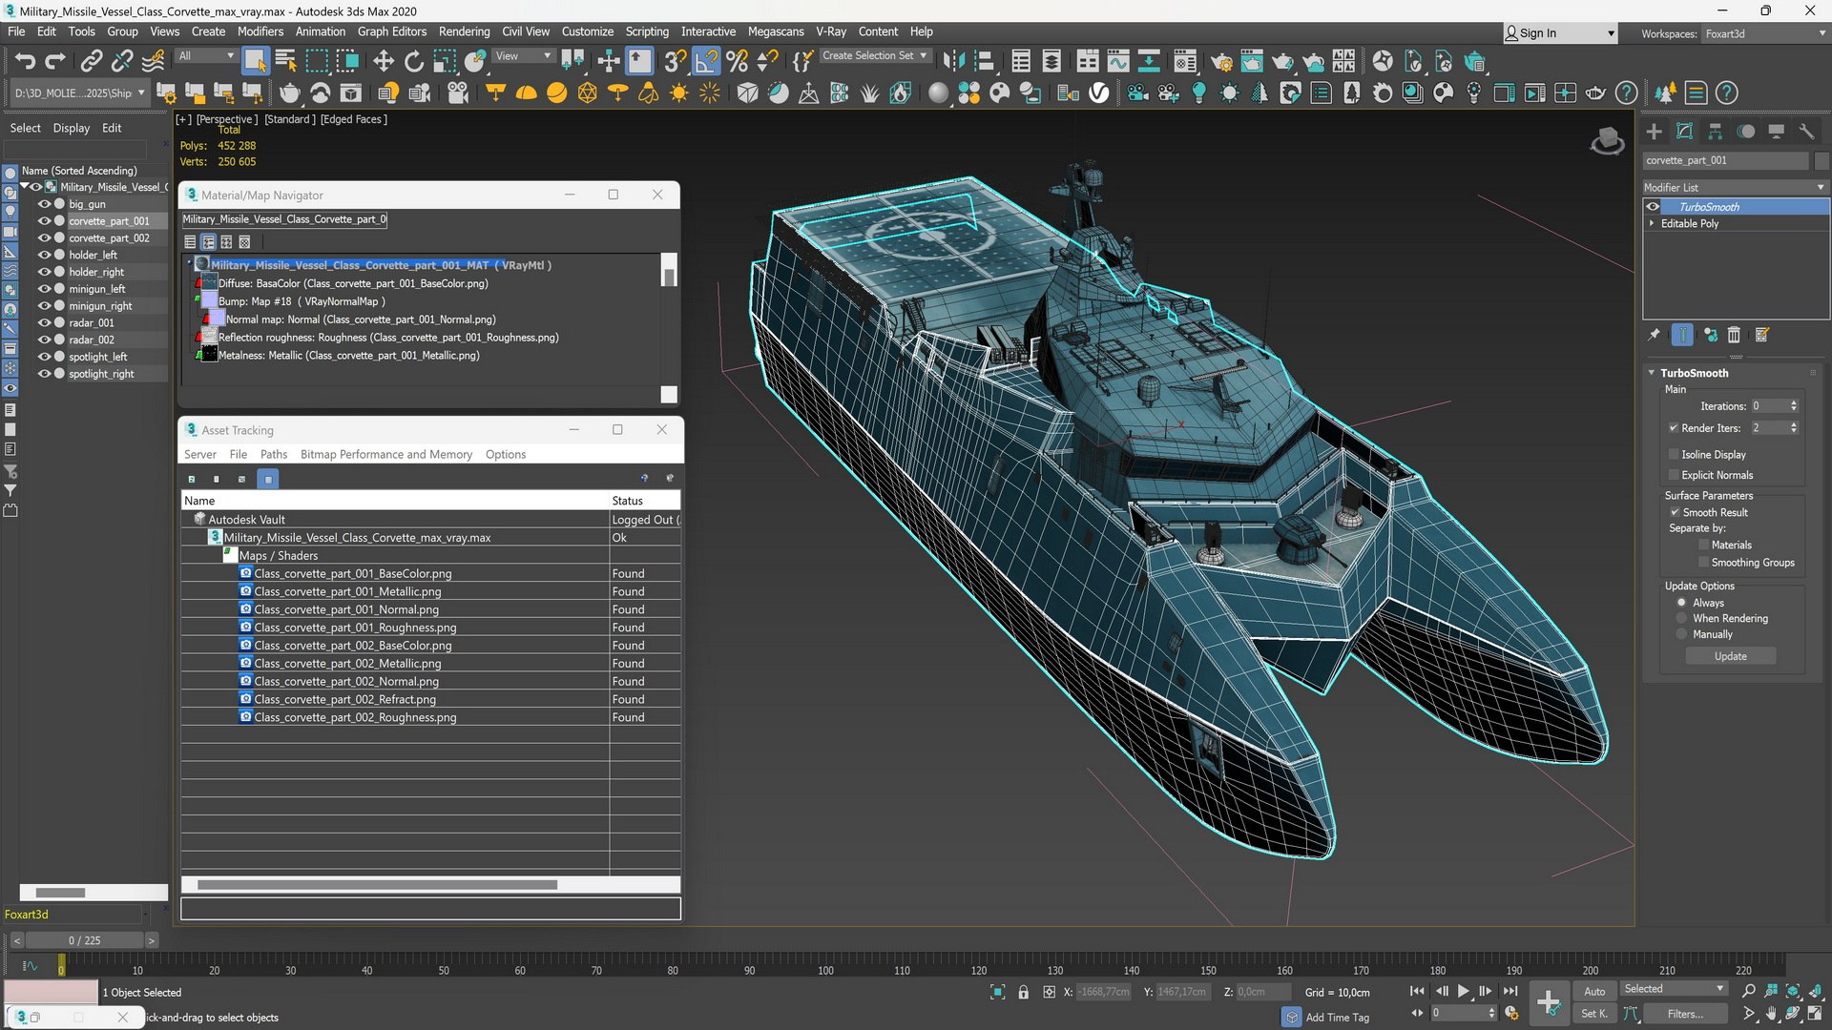Screen dimensions: 1832x1030
Task: Select the Link tool icon
Action: pyautogui.click(x=91, y=62)
